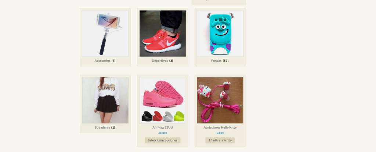This screenshot has width=376, height=152.
Task: Click the 40,00€ price of Air Max
Action: tap(163, 133)
